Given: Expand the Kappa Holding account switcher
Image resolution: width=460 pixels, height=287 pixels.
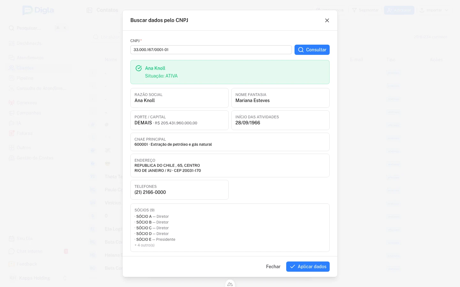Looking at the screenshot, I should [x=38, y=278].
